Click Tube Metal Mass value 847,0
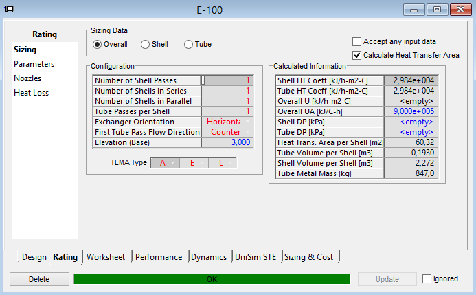The height and width of the screenshot is (295, 476). coord(411,173)
